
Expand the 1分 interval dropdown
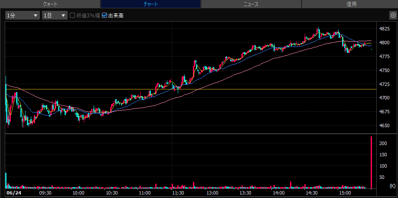pyautogui.click(x=23, y=16)
